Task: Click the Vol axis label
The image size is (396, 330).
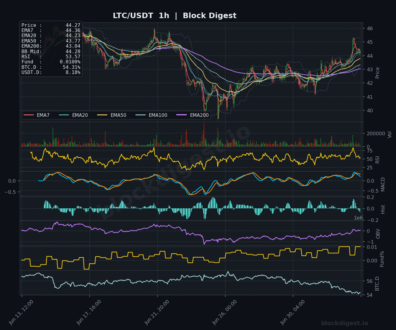Action: [x=390, y=135]
